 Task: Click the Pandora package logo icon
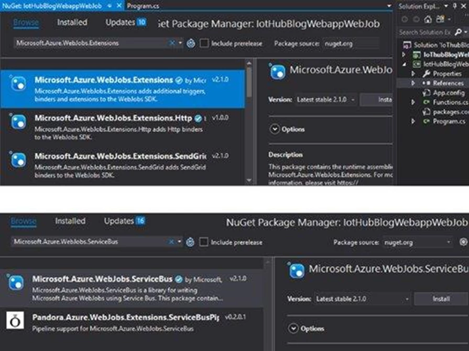pos(15,320)
